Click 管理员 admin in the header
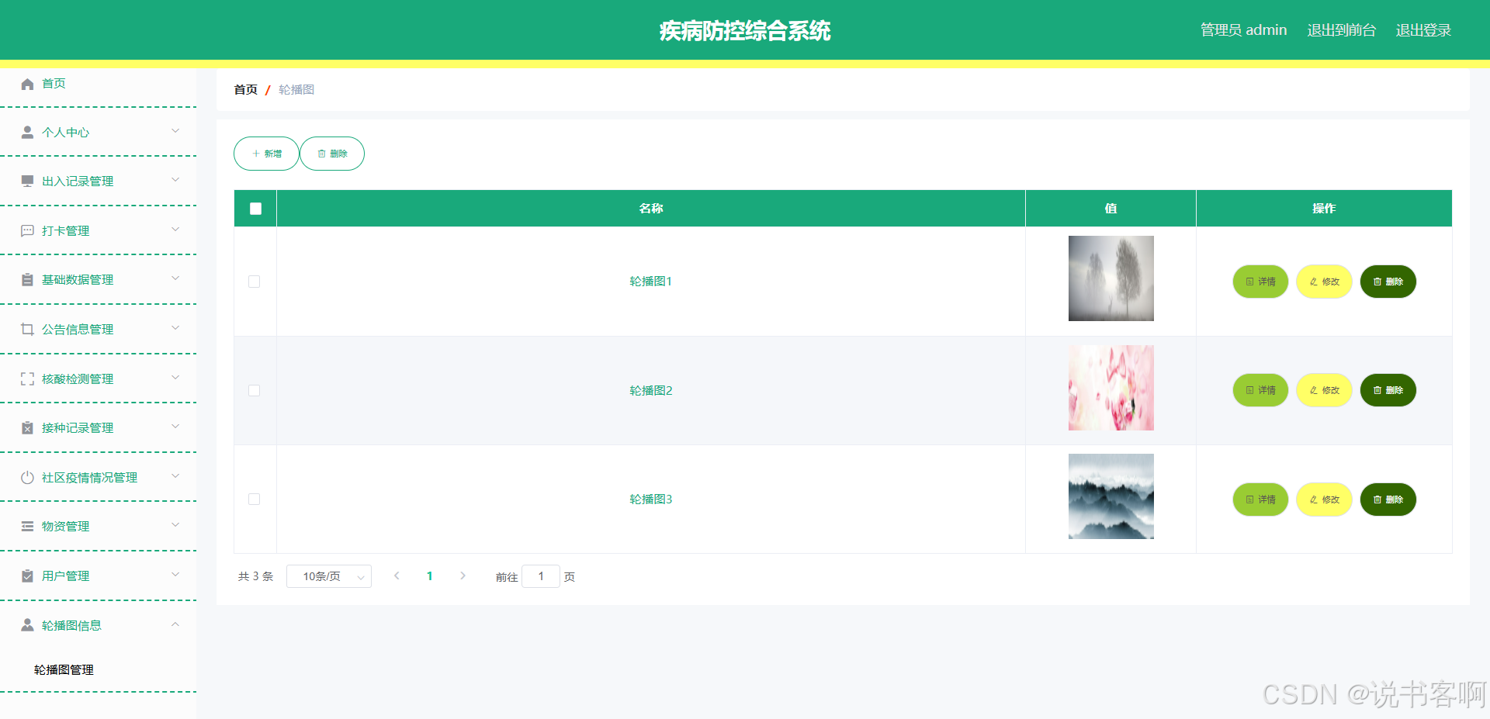The width and height of the screenshot is (1490, 719). [1243, 30]
